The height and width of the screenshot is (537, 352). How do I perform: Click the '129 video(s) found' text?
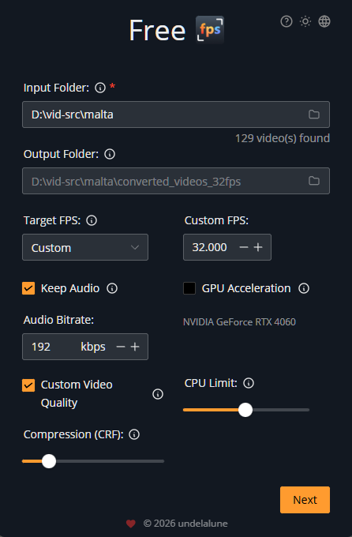(x=283, y=138)
